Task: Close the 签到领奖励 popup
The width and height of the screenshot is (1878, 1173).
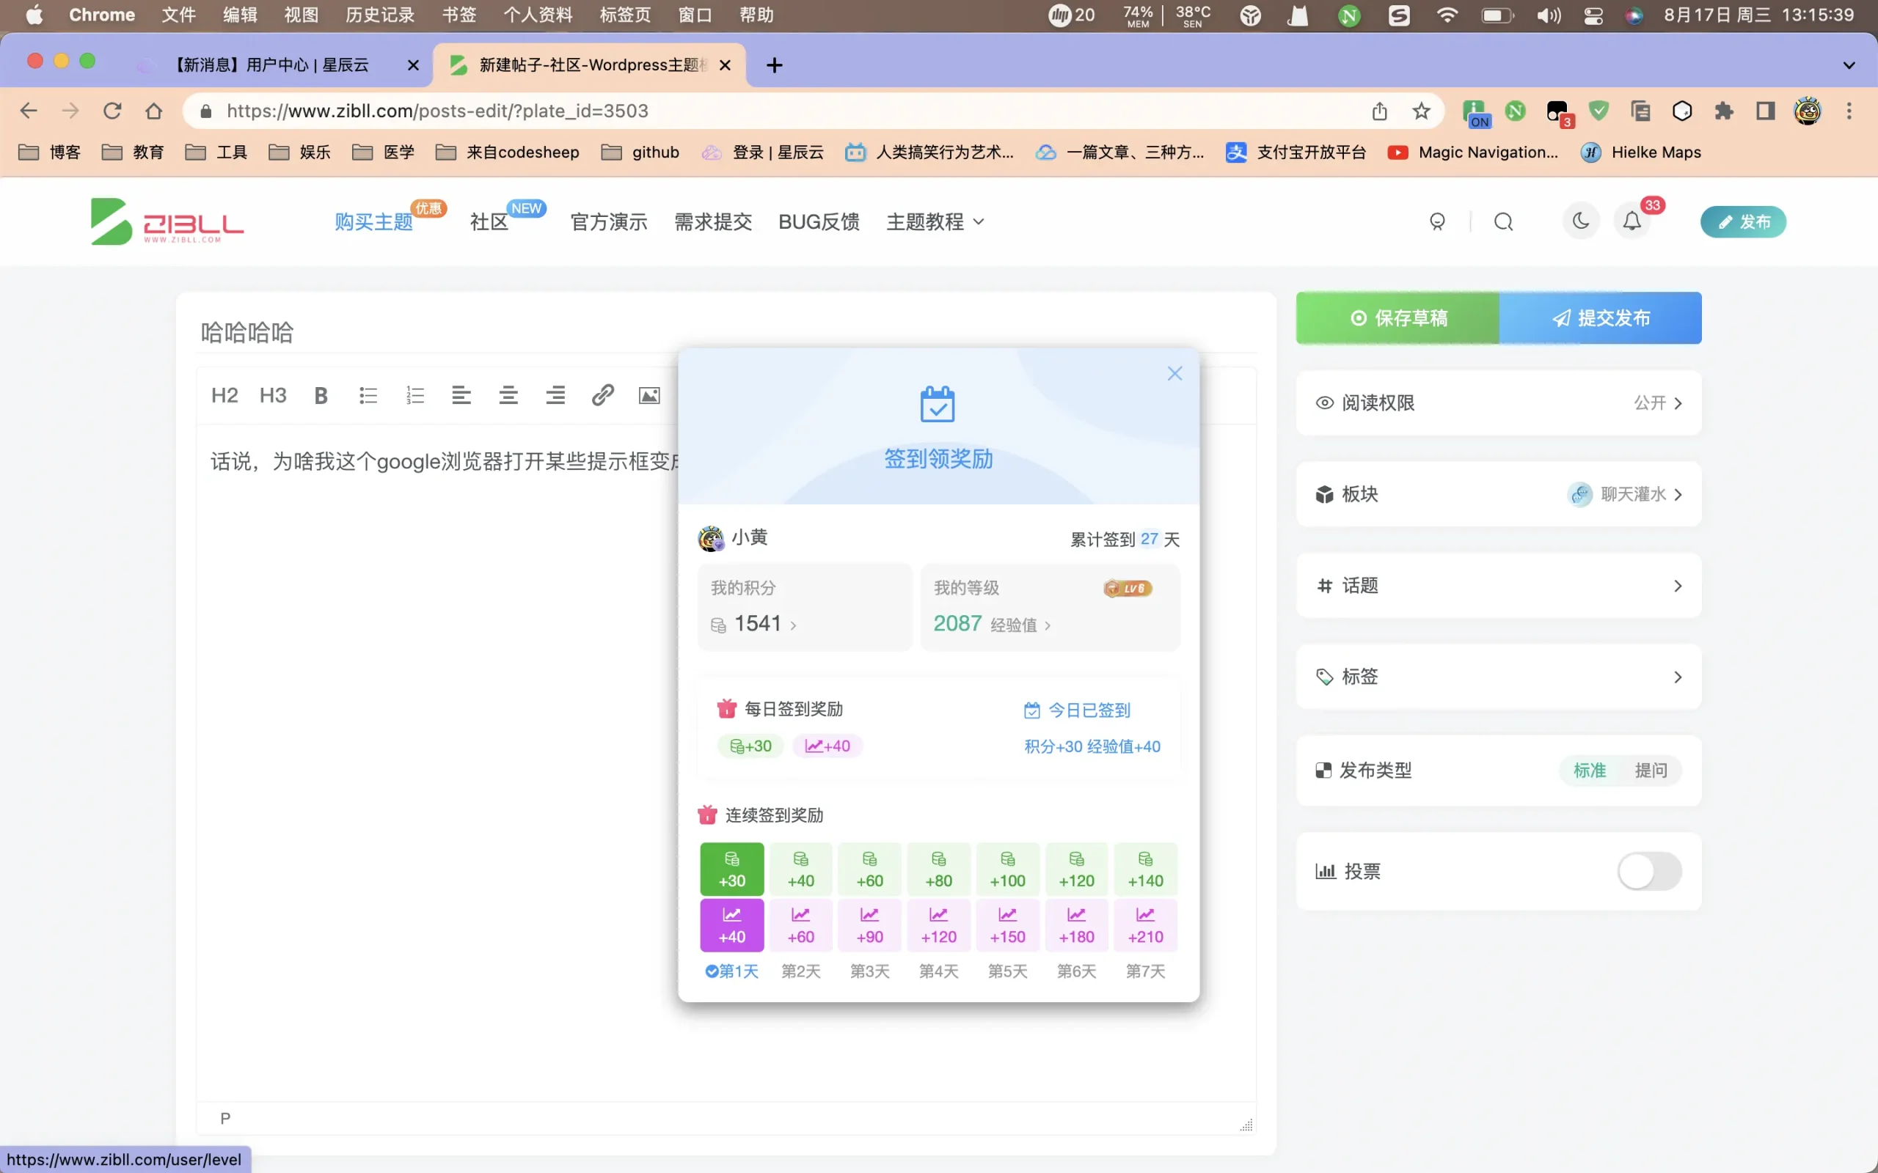Action: click(x=1175, y=374)
